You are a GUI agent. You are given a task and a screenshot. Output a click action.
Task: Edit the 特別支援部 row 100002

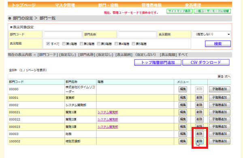tap(183, 141)
